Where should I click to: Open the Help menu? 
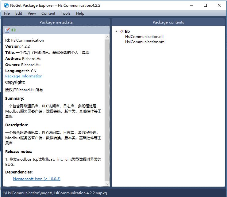tap(80, 13)
